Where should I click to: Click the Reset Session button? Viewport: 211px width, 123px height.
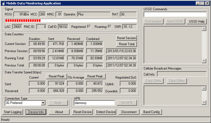pos(126,38)
